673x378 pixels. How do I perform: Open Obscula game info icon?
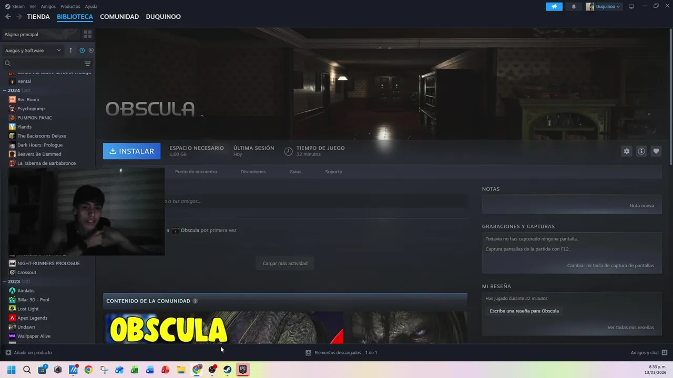[x=641, y=151]
